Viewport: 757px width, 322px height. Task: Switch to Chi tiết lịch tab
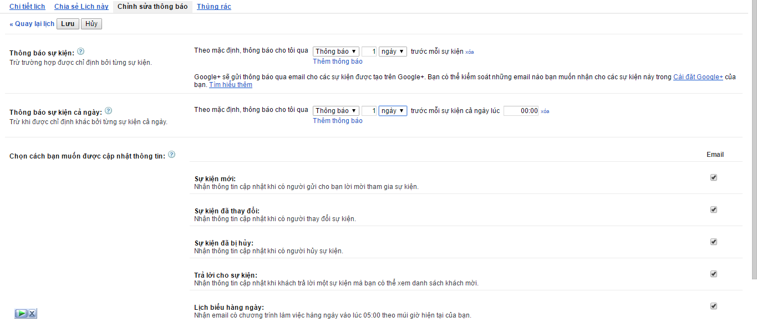pyautogui.click(x=27, y=7)
